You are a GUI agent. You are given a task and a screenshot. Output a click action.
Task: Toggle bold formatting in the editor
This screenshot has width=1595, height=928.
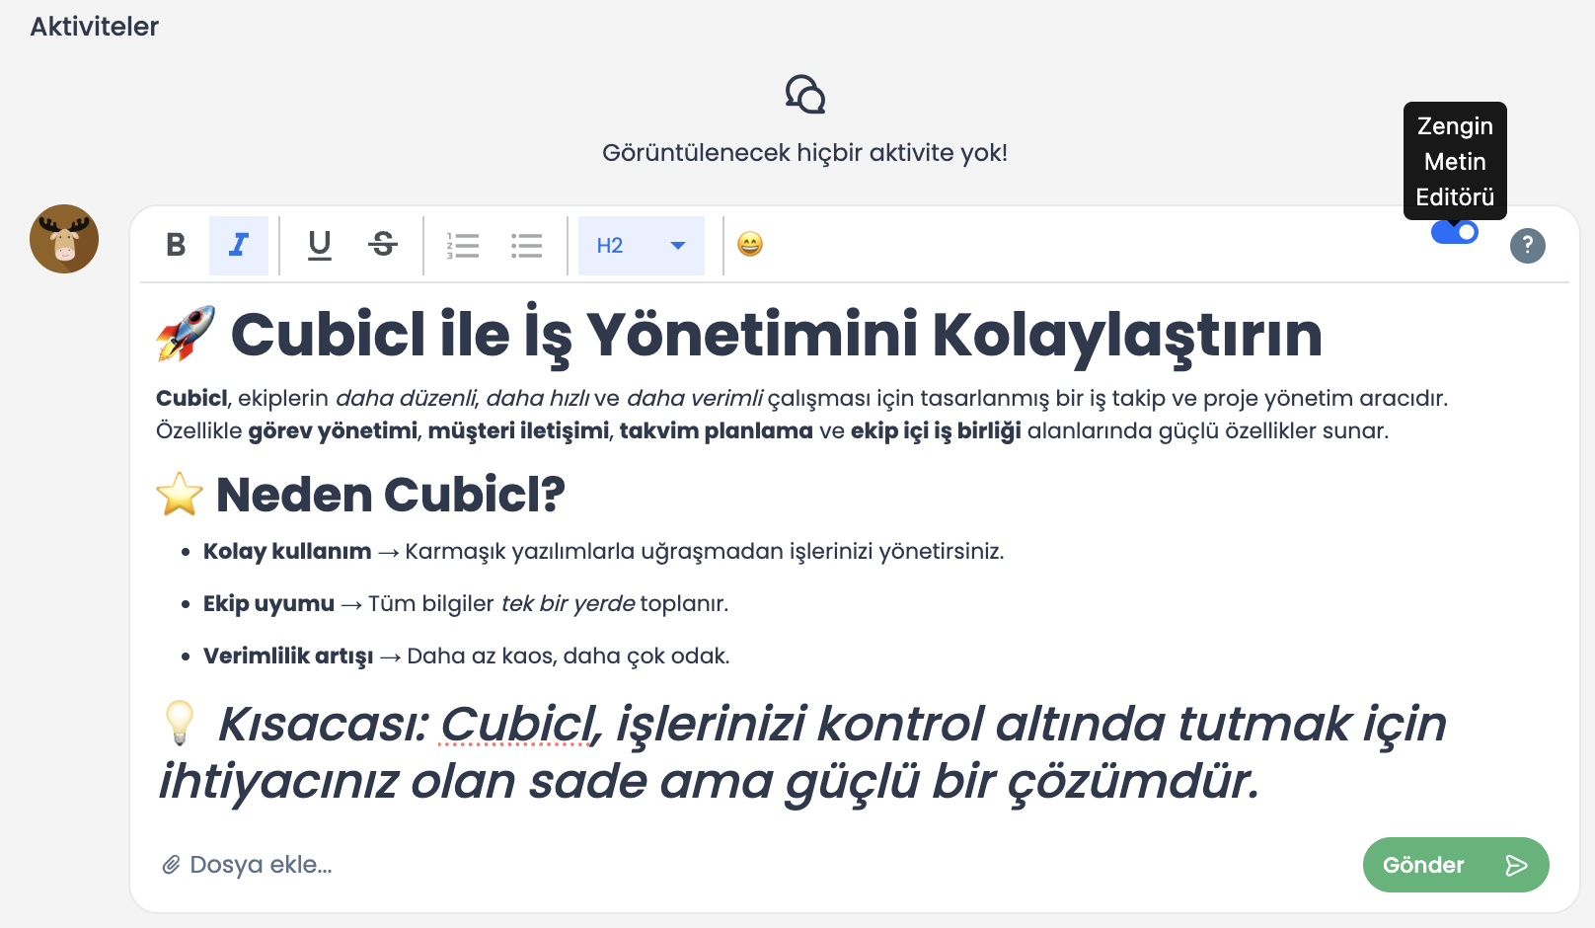[x=176, y=245]
